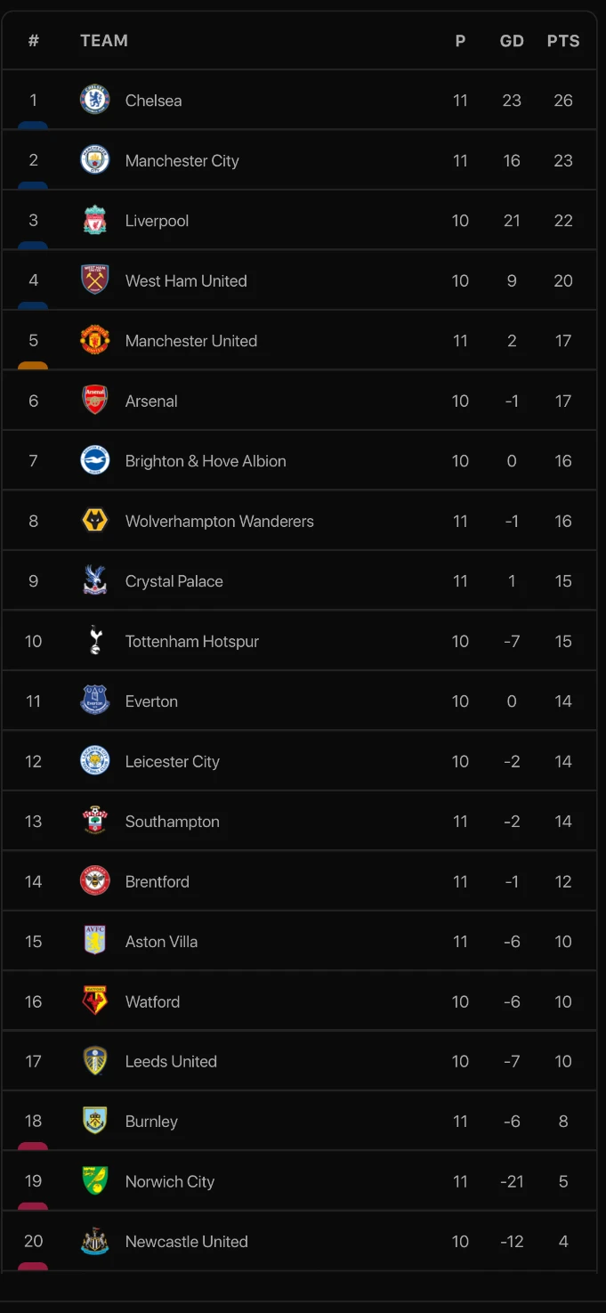The width and height of the screenshot is (606, 1313).
Task: Sort by the GD column header
Action: pyautogui.click(x=512, y=41)
